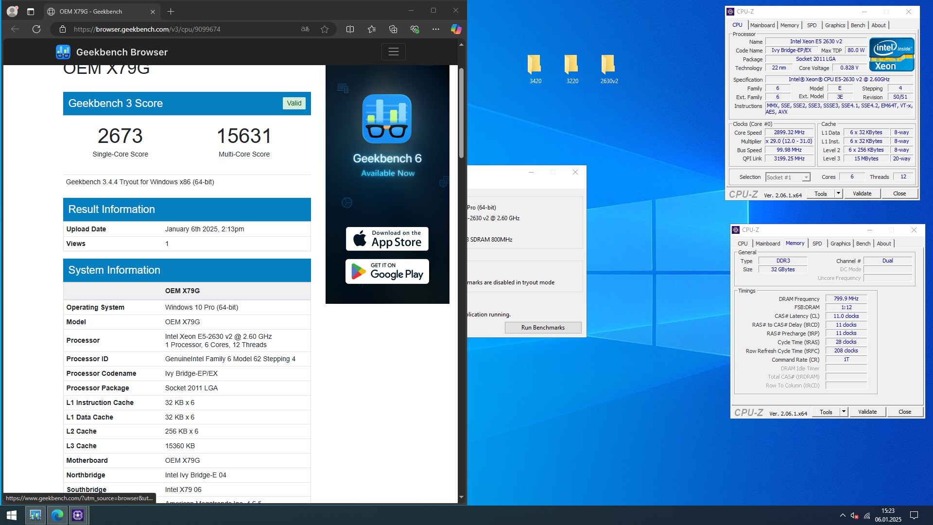Click the network tray icon
This screenshot has height=525, width=933.
click(867, 515)
